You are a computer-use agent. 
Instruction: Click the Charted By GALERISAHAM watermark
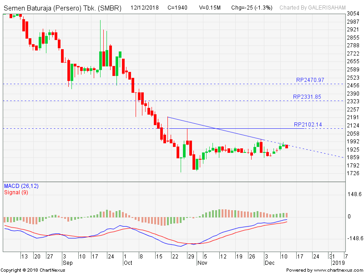313,8
